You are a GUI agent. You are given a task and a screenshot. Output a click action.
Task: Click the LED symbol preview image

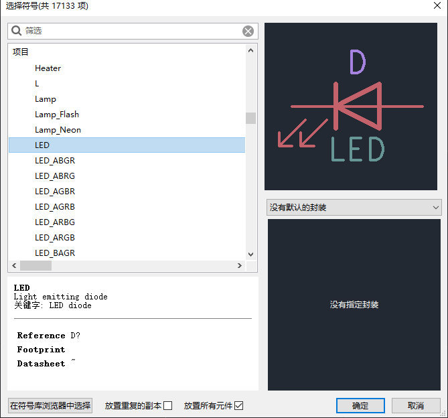click(x=351, y=107)
